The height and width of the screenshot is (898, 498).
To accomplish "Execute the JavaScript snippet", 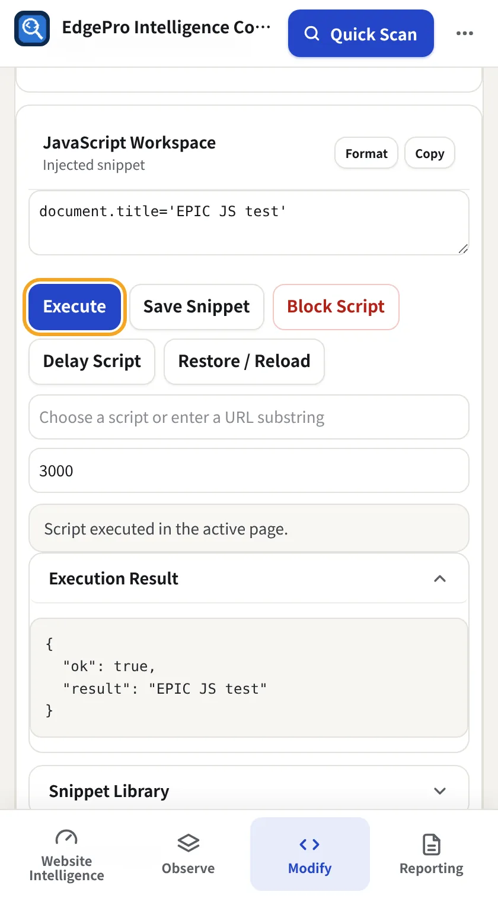I will (x=75, y=306).
